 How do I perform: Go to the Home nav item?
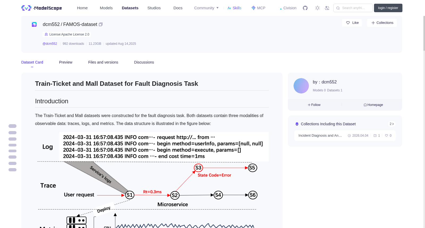(82, 8)
